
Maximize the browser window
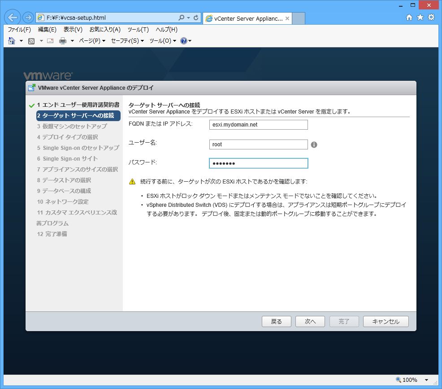[413, 5]
